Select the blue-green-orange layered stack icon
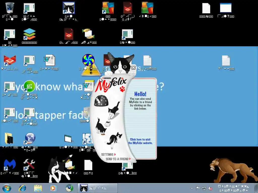 29,34
